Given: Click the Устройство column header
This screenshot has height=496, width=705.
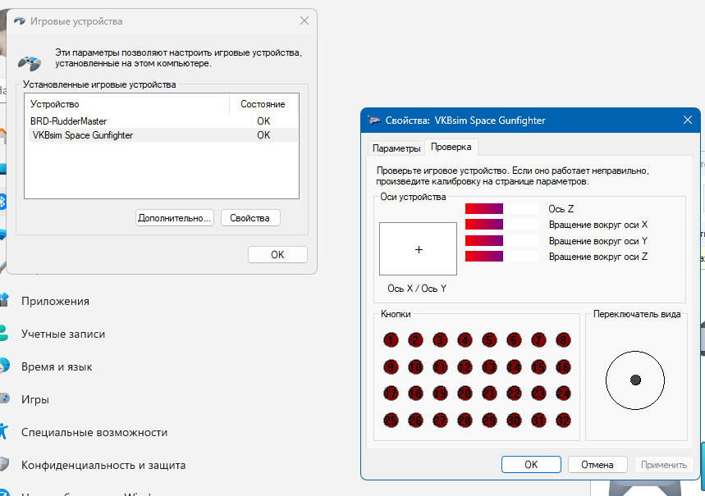Looking at the screenshot, I should click(x=127, y=104).
